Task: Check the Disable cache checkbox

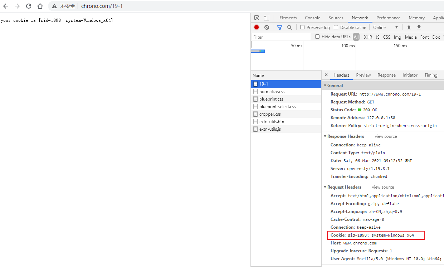Action: (336, 28)
